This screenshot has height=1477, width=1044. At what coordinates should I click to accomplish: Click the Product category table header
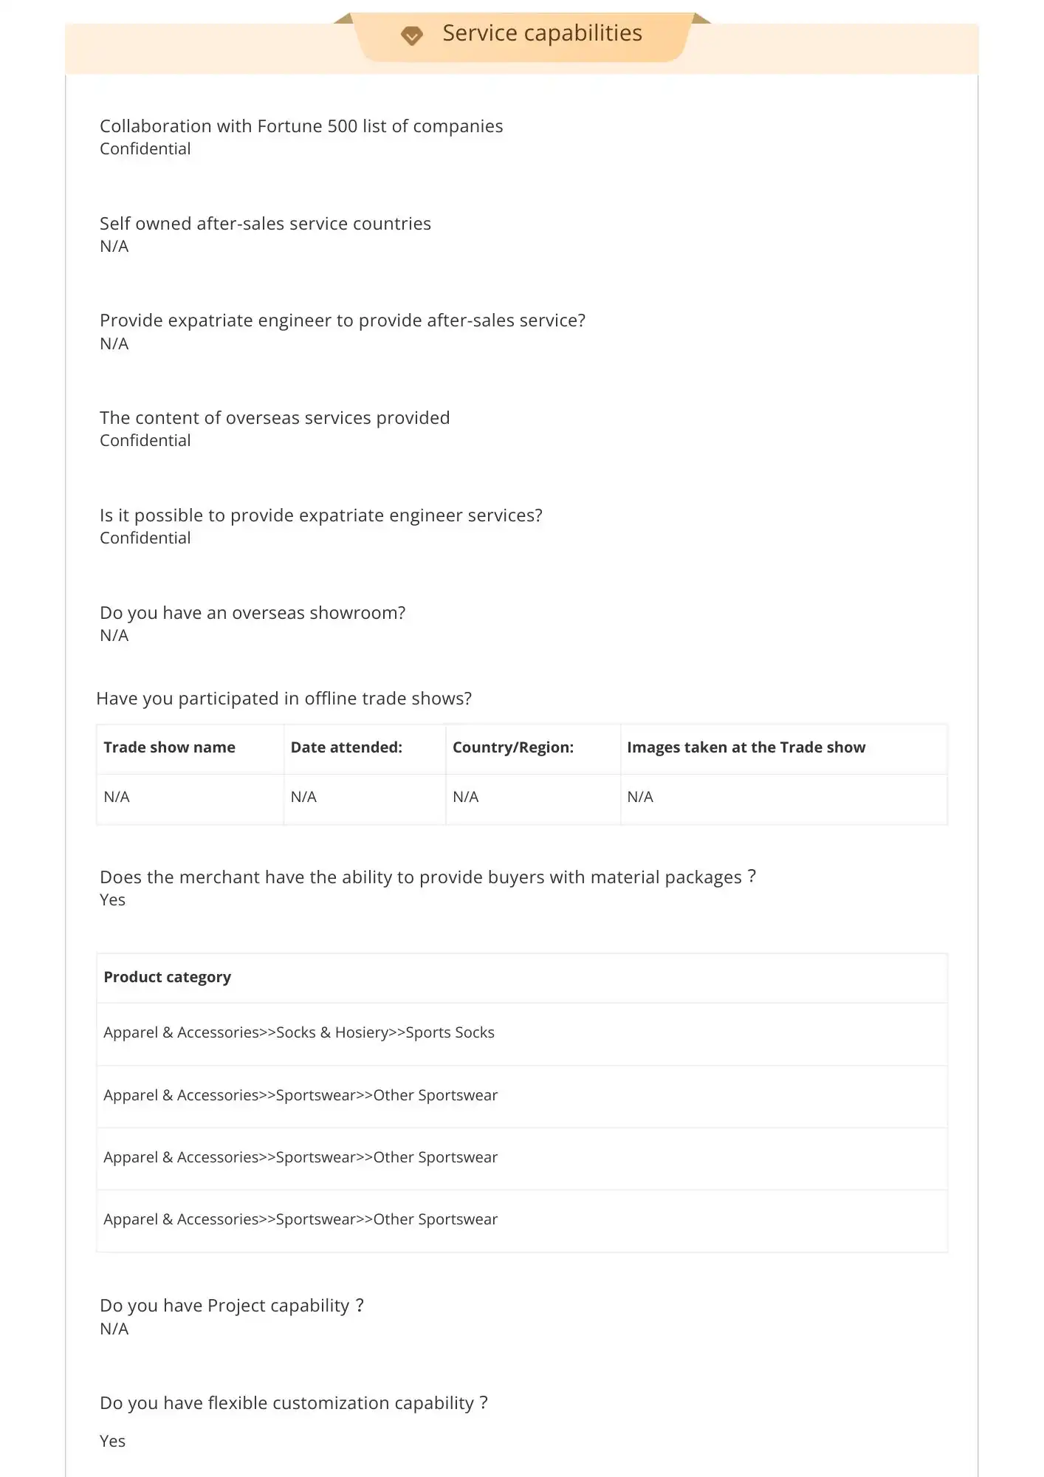pyautogui.click(x=167, y=977)
